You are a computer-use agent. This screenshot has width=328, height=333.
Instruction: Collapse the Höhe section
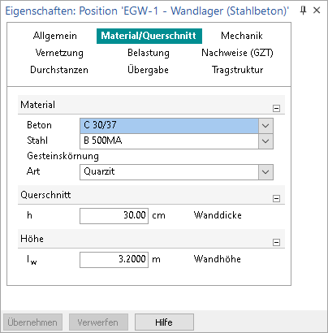pos(276,242)
